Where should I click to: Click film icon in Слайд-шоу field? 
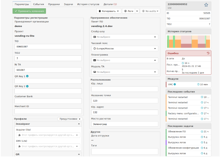click(x=94, y=37)
